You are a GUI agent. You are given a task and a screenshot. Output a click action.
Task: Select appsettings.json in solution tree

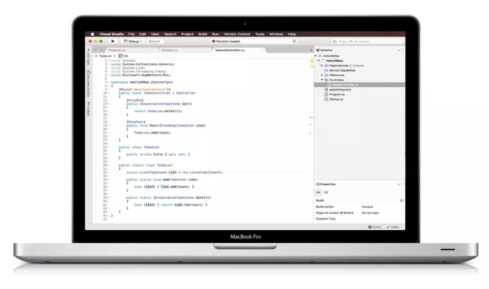[x=340, y=90]
